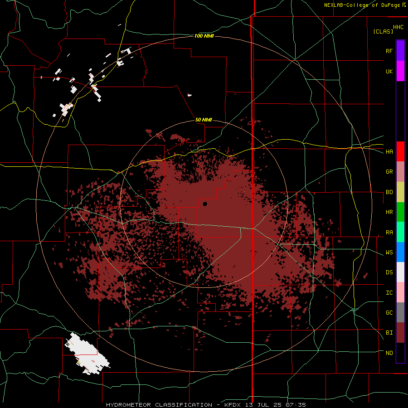Screen dimensions: 408x408
Task: Select the GR dusty pink legend swatch
Action: [x=400, y=172]
